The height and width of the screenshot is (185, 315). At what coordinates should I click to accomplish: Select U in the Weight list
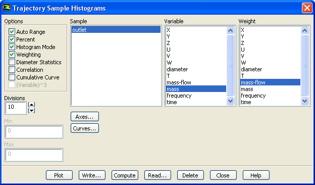point(270,50)
